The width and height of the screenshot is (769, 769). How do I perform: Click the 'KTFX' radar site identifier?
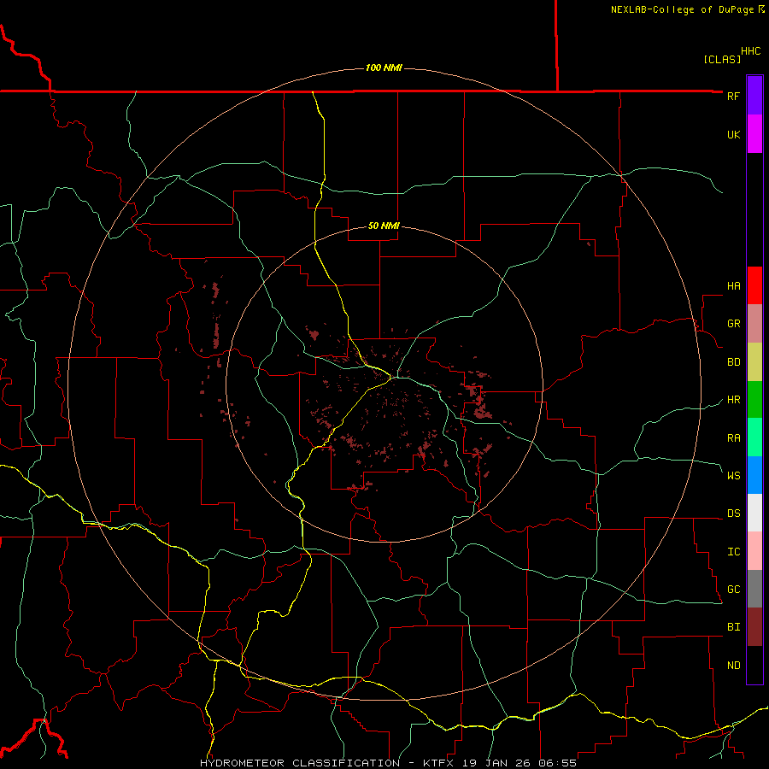pyautogui.click(x=438, y=763)
